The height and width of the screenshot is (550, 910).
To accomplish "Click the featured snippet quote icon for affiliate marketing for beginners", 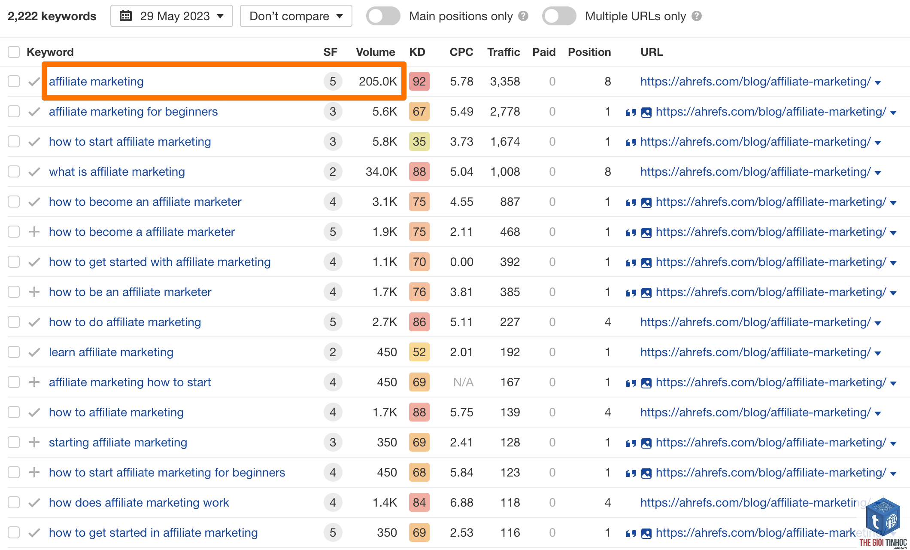I will point(631,113).
